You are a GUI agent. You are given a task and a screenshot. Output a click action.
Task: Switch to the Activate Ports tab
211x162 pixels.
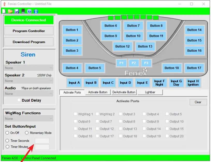coord(72,92)
